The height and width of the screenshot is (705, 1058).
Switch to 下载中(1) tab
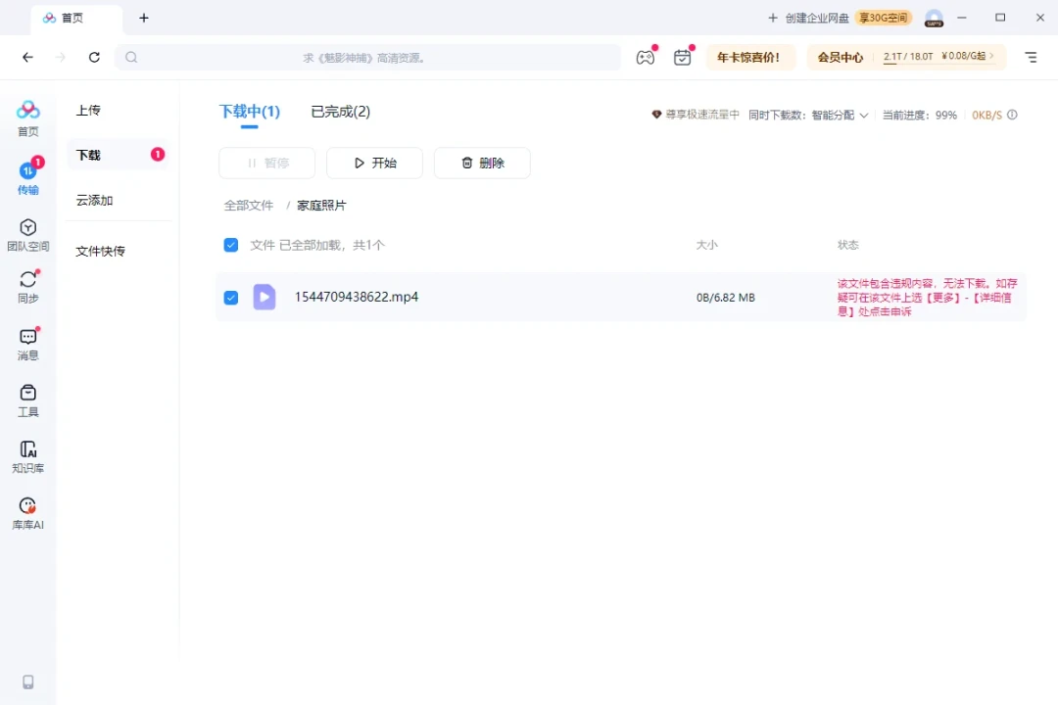(250, 112)
